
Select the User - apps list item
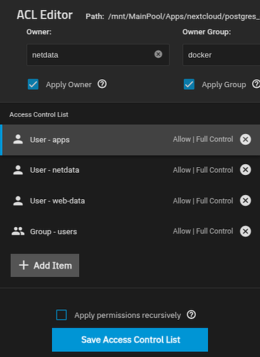pyautogui.click(x=130, y=140)
